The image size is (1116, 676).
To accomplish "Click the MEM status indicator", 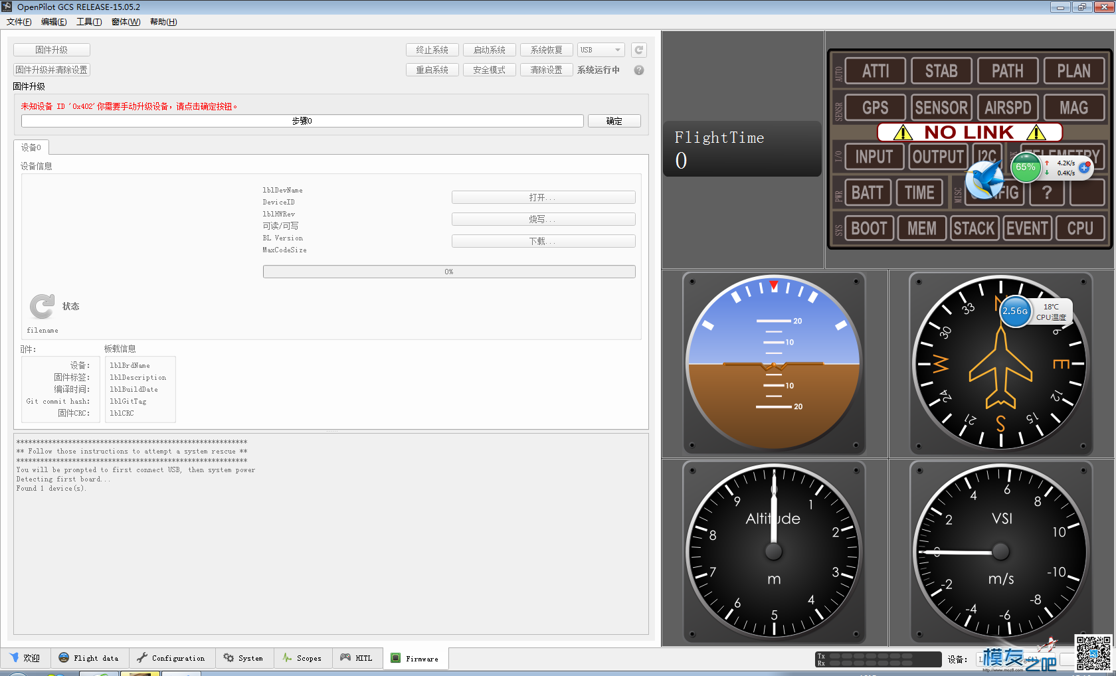I will 922,228.
